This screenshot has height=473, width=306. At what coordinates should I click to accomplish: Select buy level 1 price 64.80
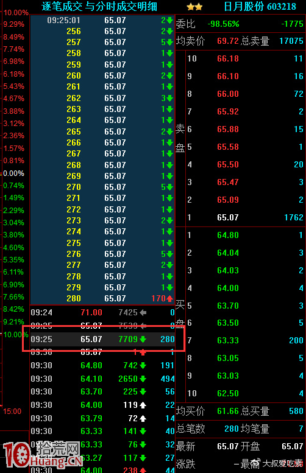(228, 235)
